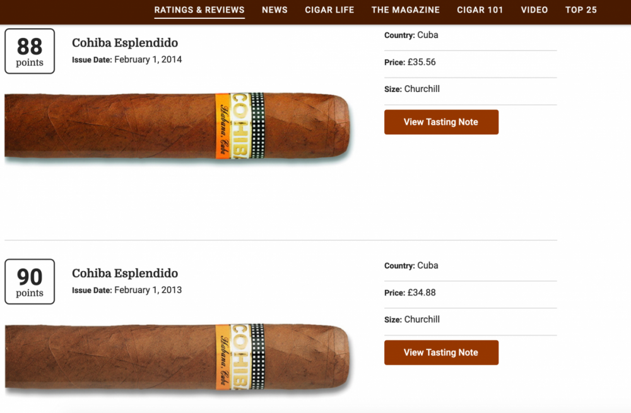631x413 pixels.
Task: Go to the News section
Action: pos(274,10)
